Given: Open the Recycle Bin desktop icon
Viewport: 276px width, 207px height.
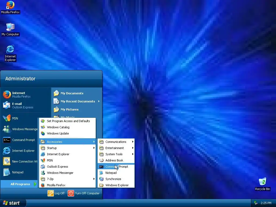Looking at the screenshot, I should [263, 182].
